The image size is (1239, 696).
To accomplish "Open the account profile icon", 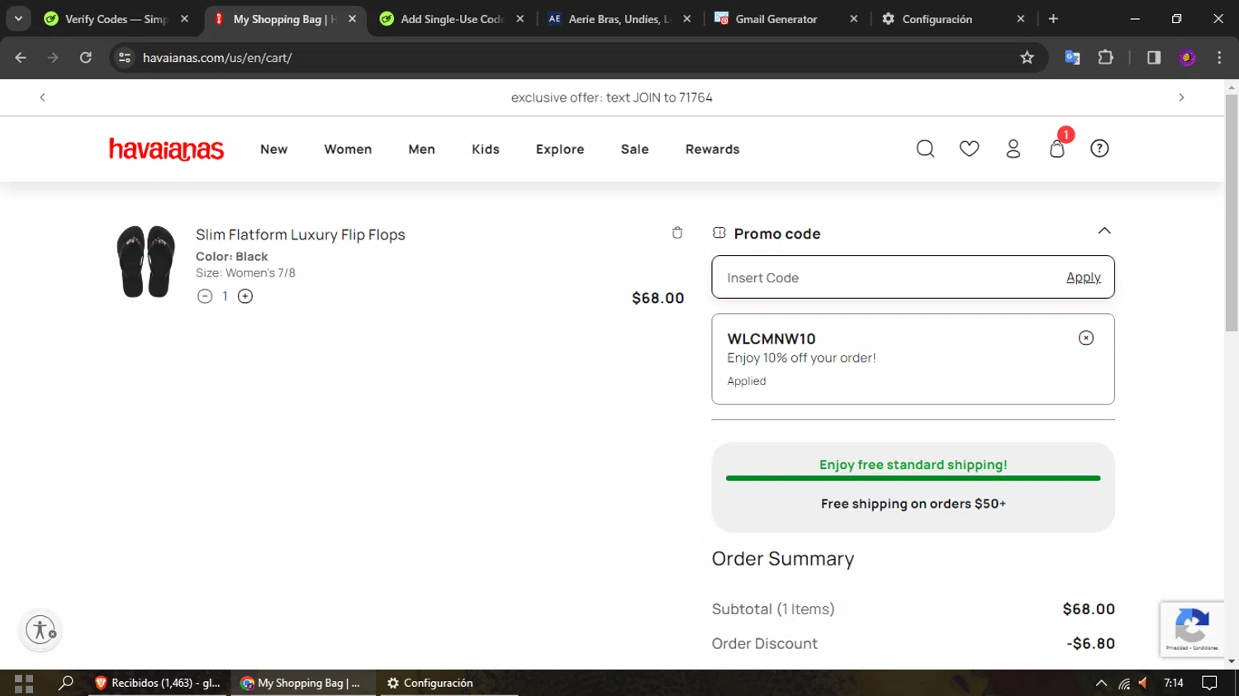I will (x=1014, y=149).
